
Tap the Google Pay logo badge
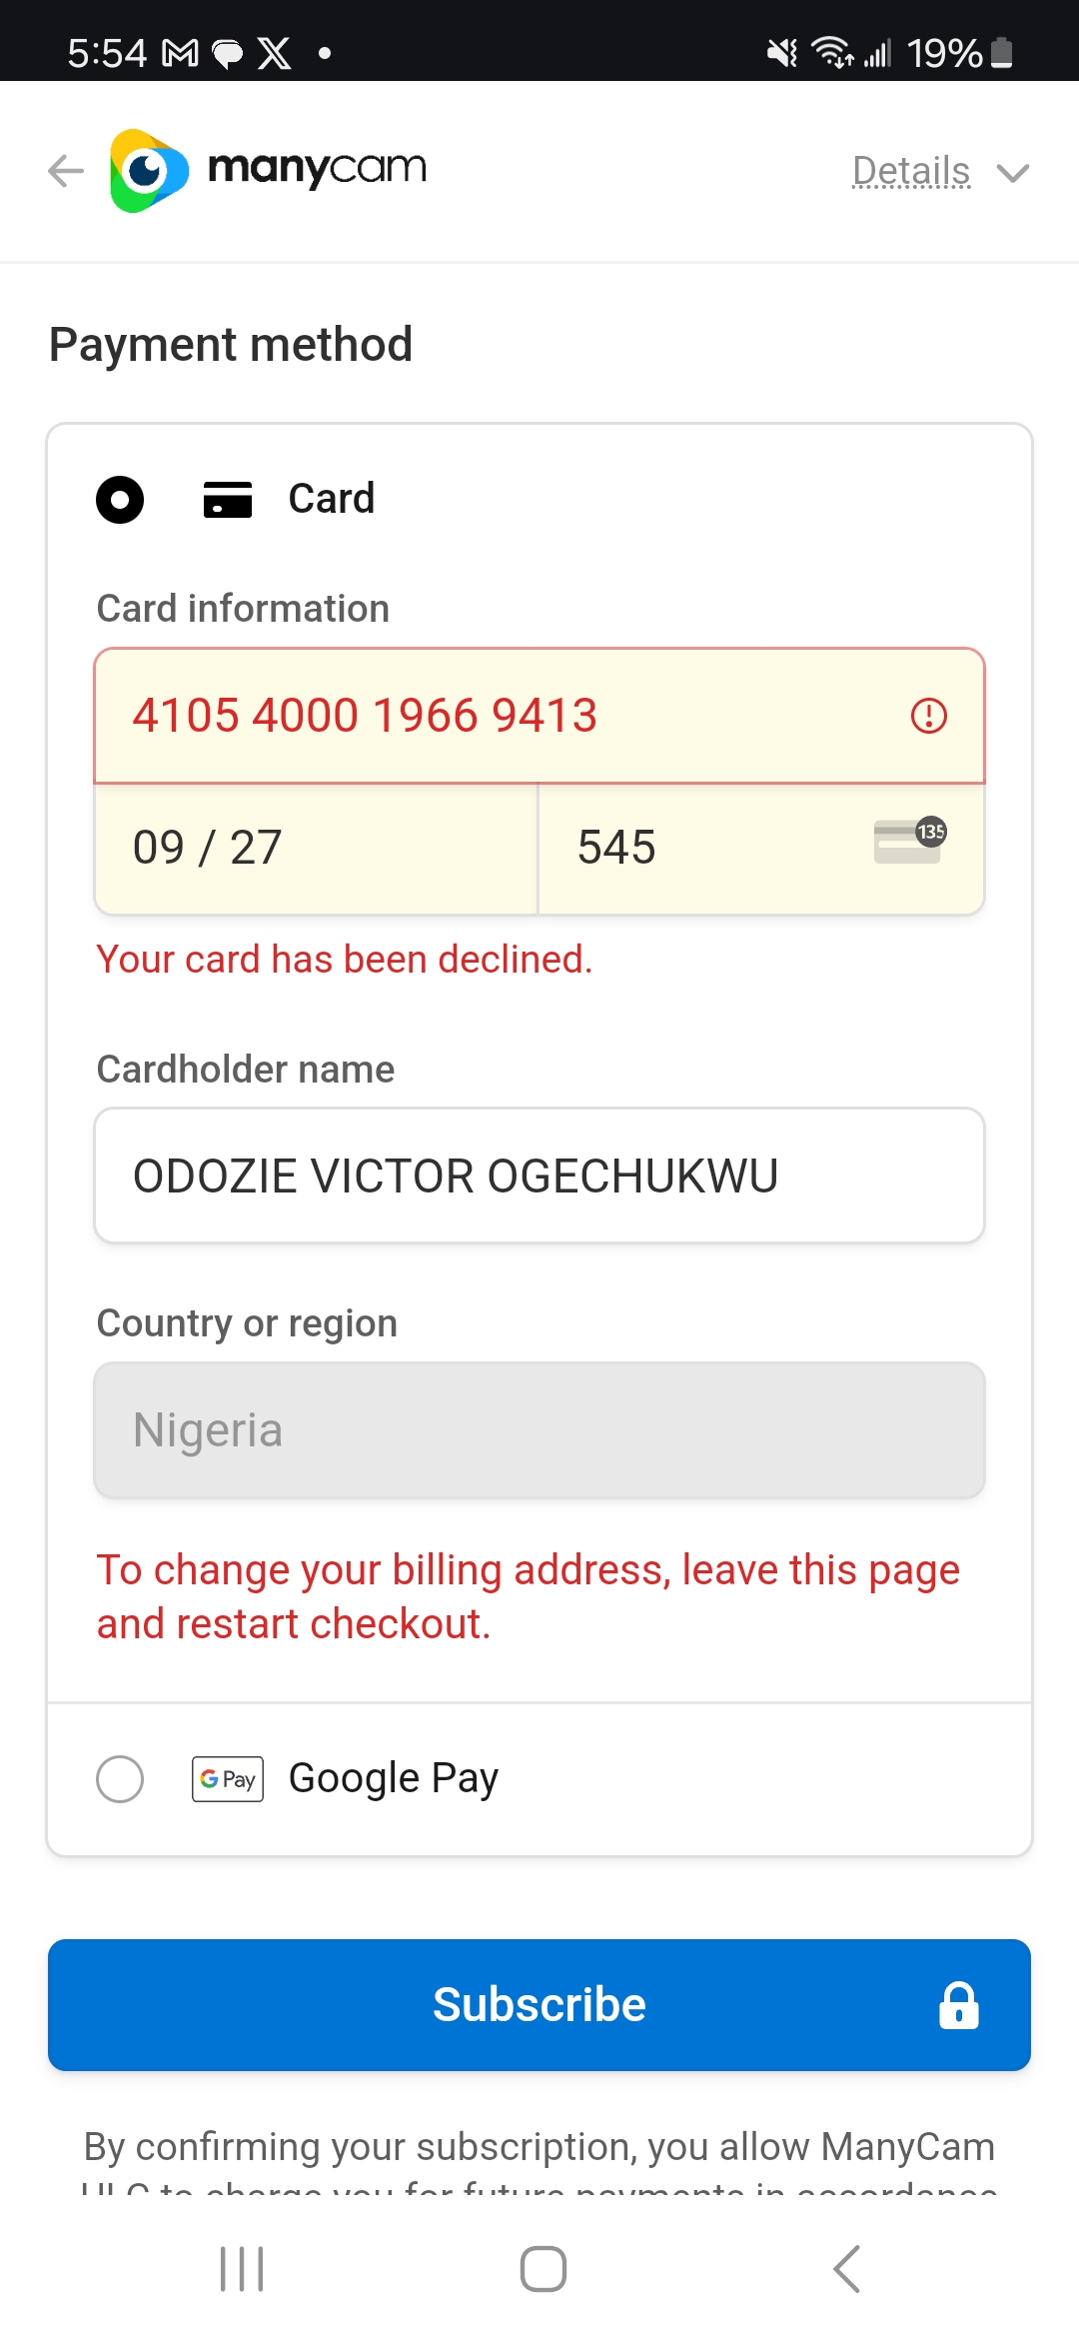click(x=228, y=1779)
